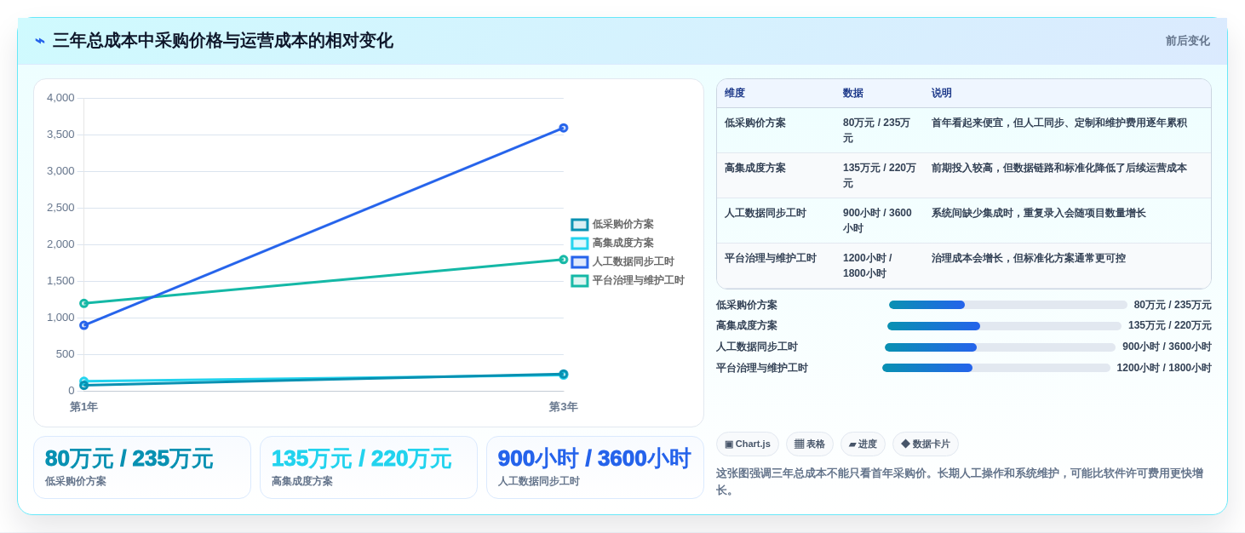Toggle 人工数据同步工时 legend swatch
This screenshot has height=533, width=1245.
(x=580, y=262)
